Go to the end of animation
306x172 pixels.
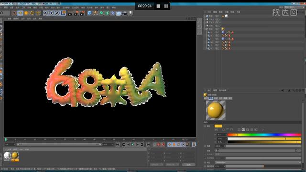click(x=148, y=144)
